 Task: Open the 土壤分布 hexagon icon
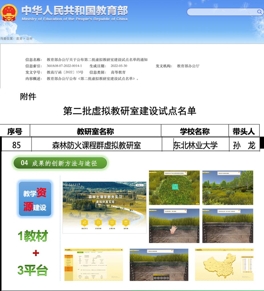(x=112, y=222)
